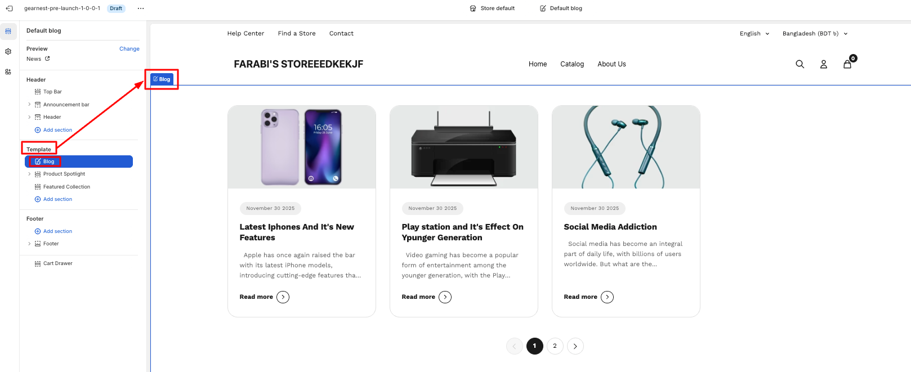
Task: Open the shopping cart bag icon
Action: tap(847, 64)
